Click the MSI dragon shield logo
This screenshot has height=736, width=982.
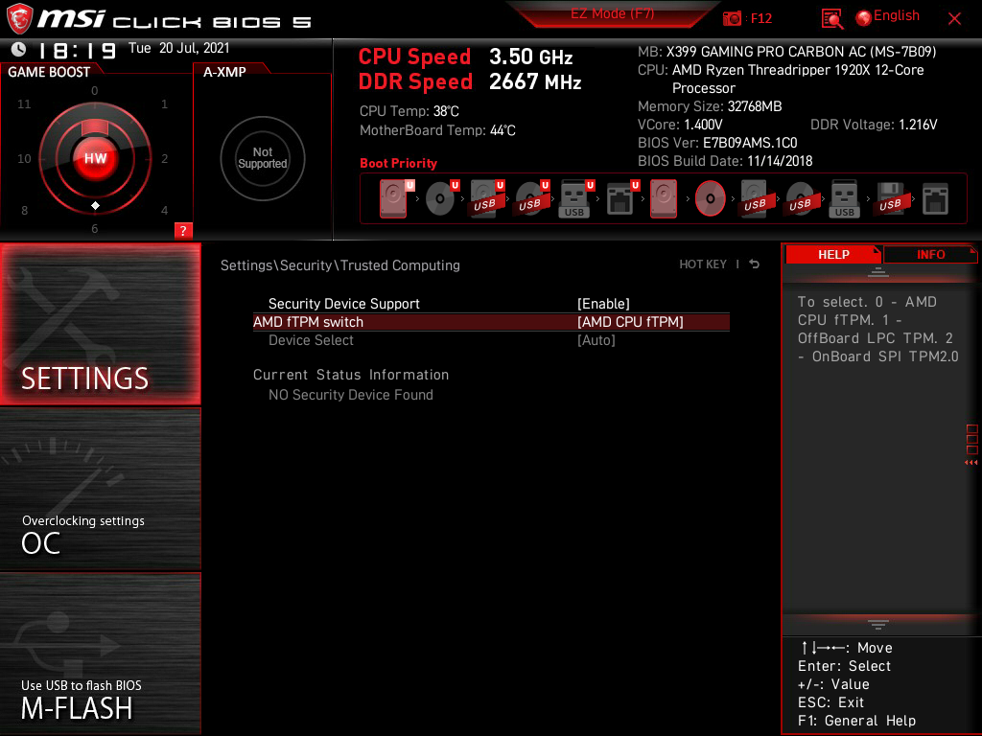point(19,18)
